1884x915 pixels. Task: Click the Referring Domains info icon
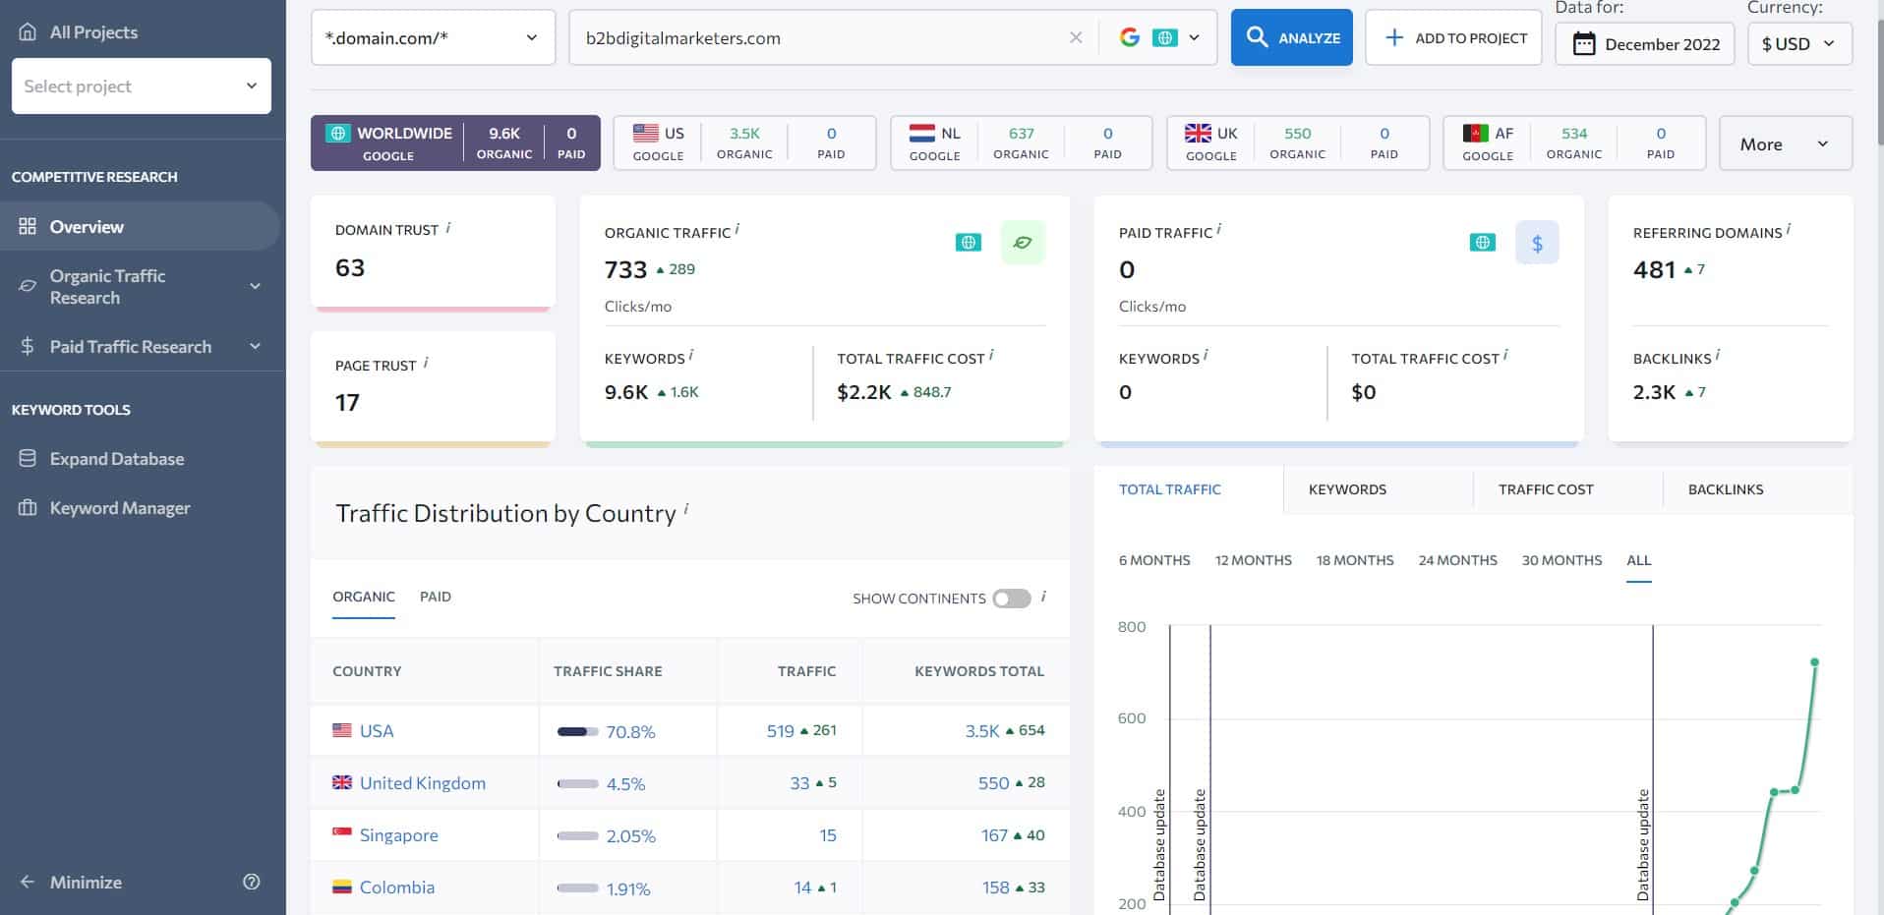1789,229
